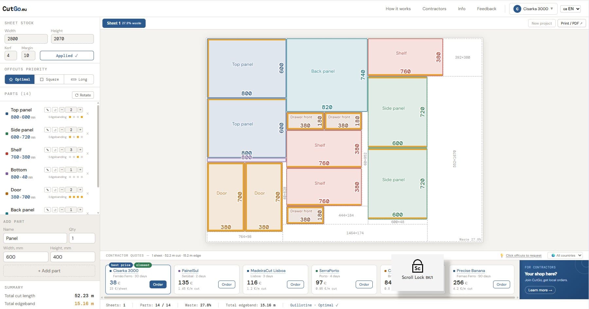Increase Back panel quantity with plus
The image size is (589, 309).
(80, 210)
